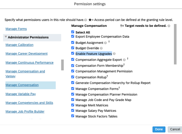Open Manage Variable Pay category

pos(21,94)
